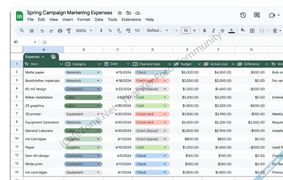
Task: Open version history clock icon
Action: 243,15
